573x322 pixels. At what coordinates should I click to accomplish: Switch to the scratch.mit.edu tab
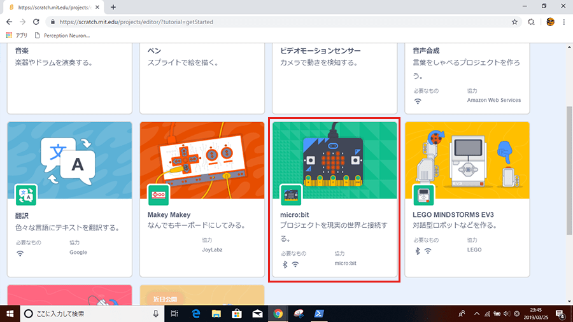click(x=53, y=7)
